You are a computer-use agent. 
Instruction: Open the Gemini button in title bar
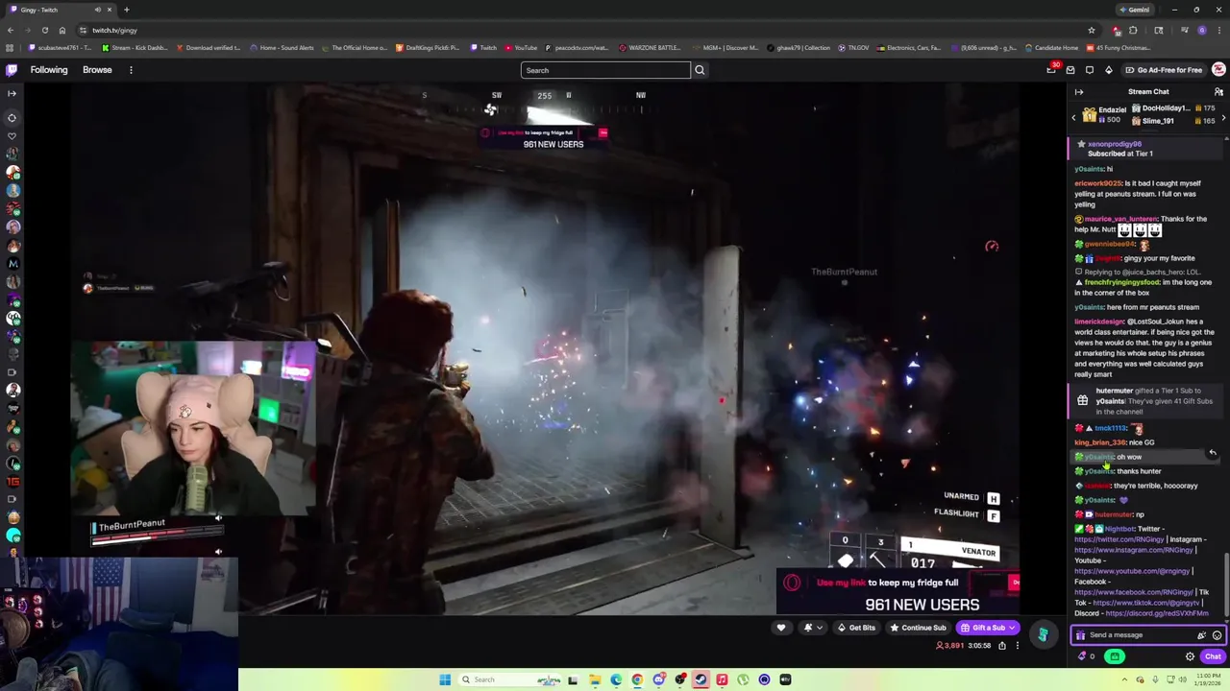[x=1134, y=10]
